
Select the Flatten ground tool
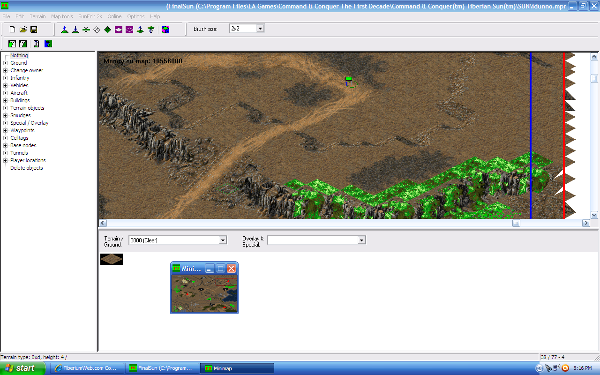[86, 30]
